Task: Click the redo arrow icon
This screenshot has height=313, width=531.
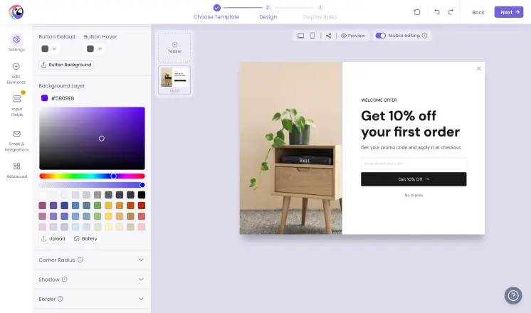Action: point(451,12)
